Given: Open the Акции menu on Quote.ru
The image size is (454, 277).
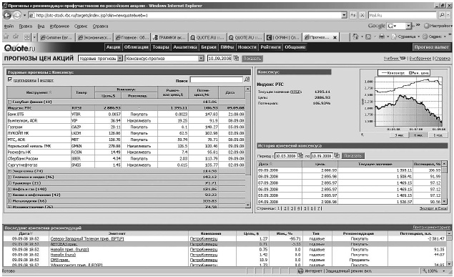Looking at the screenshot, I should click(113, 47).
